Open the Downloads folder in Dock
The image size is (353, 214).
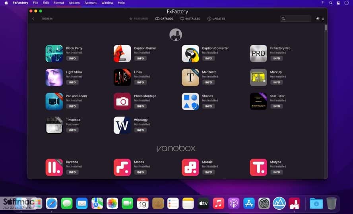(x=316, y=203)
